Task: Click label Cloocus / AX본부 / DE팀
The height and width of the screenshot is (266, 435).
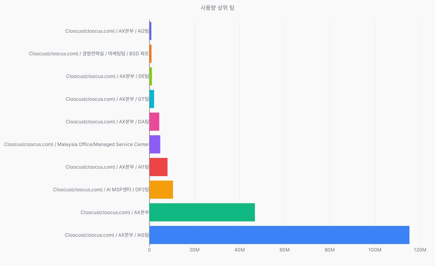Action: click(x=107, y=76)
